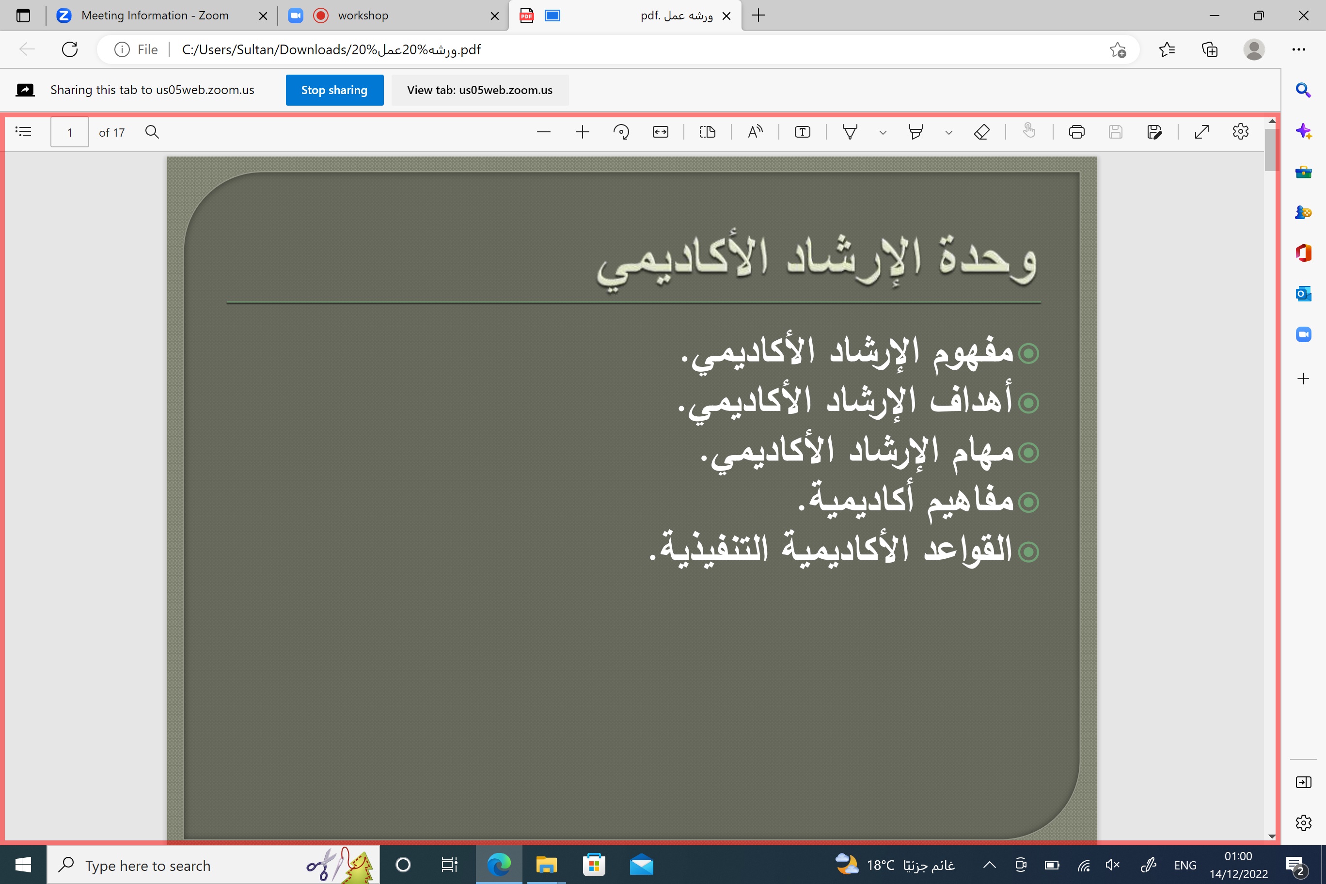Screen dimensions: 1326x884
Task: Show hidden system tray icons
Action: tap(990, 865)
